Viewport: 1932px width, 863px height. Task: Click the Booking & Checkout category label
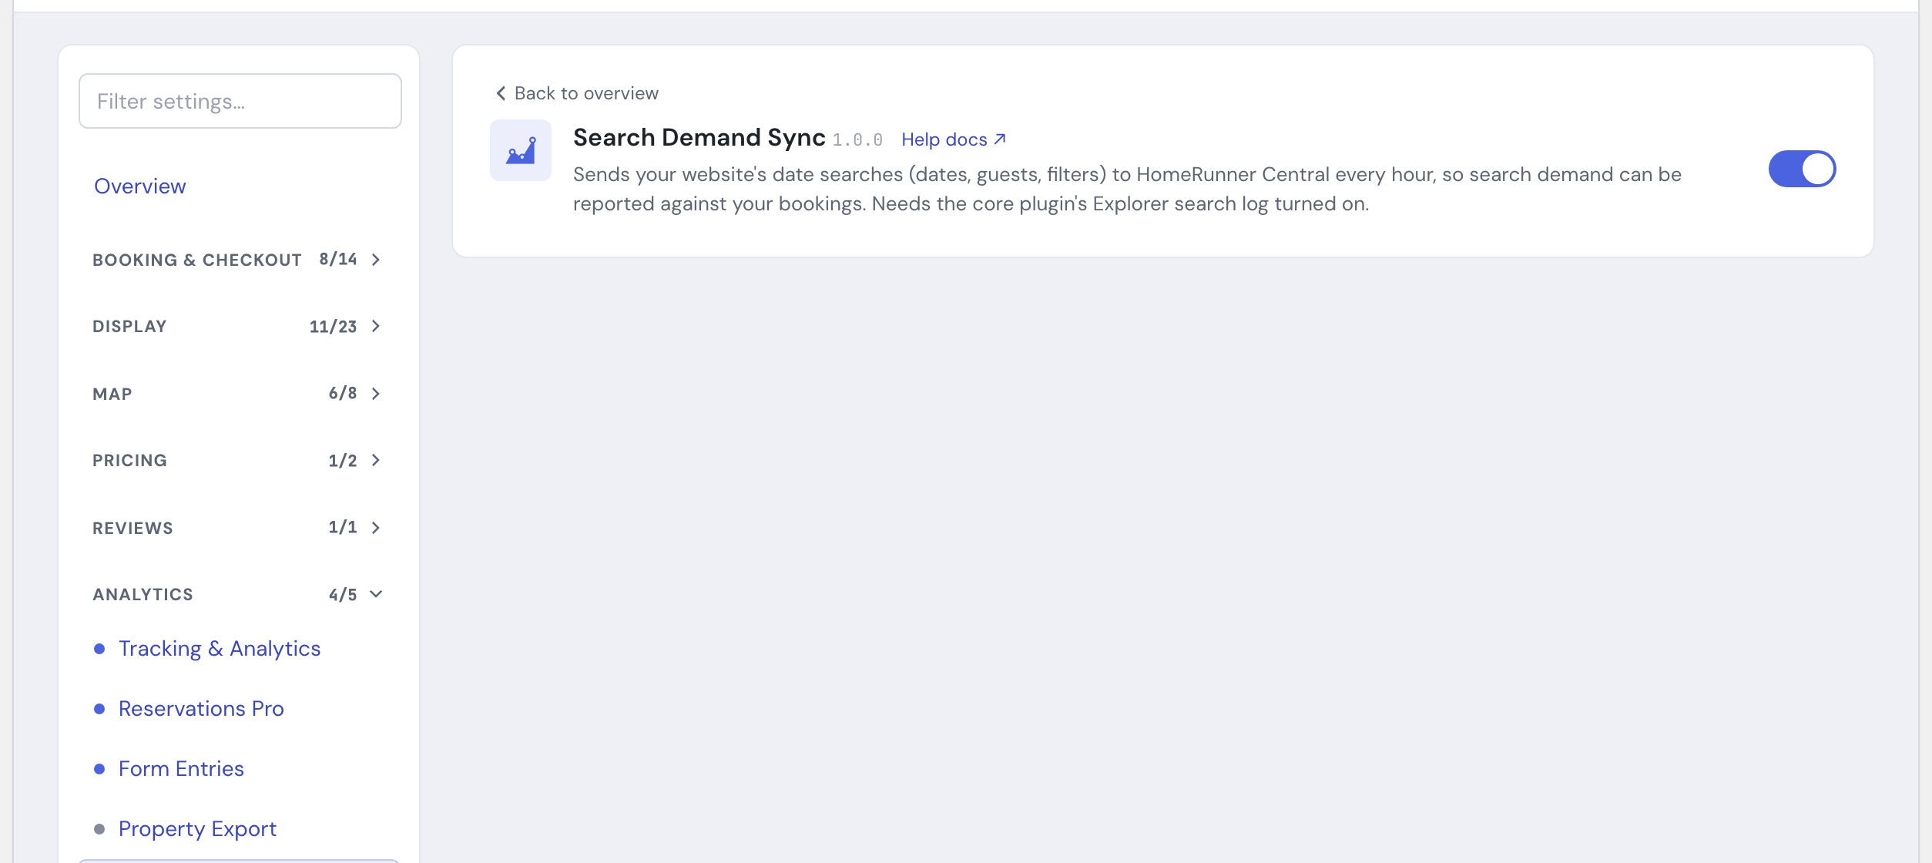pyautogui.click(x=197, y=260)
